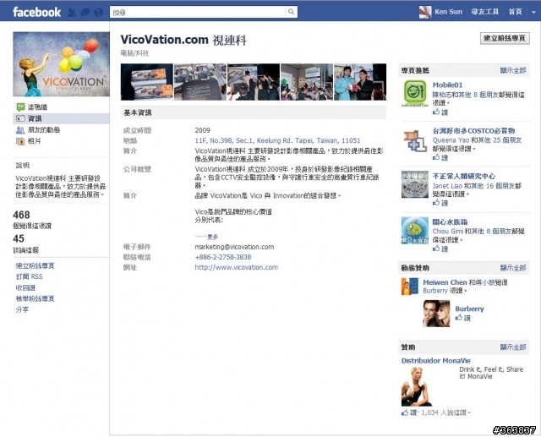Click the 塗鴉牆 speech bubble icon
Image resolution: width=541 pixels, height=437 pixels.
(20, 107)
